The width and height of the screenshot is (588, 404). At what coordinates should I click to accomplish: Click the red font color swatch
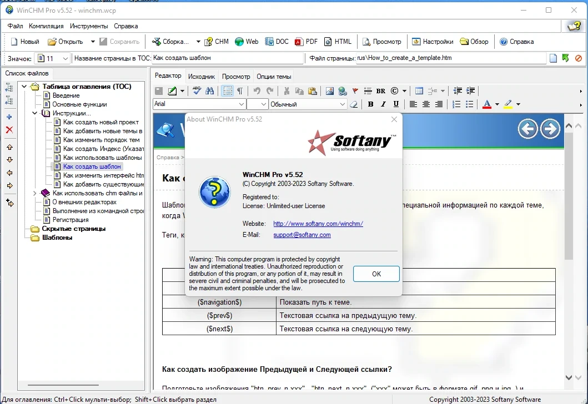click(487, 104)
